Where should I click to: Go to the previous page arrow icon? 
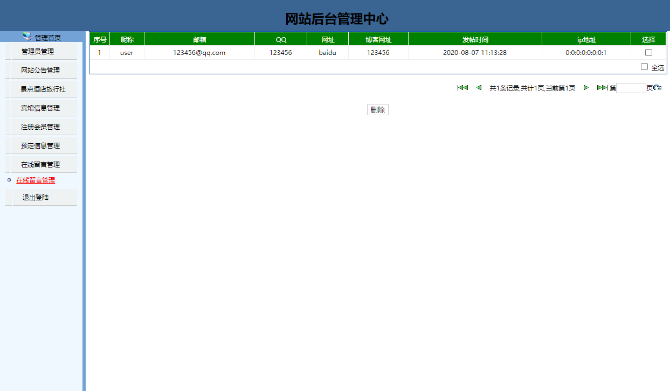coord(479,87)
